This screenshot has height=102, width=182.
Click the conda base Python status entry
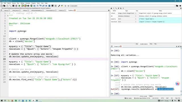[x=142, y=98]
